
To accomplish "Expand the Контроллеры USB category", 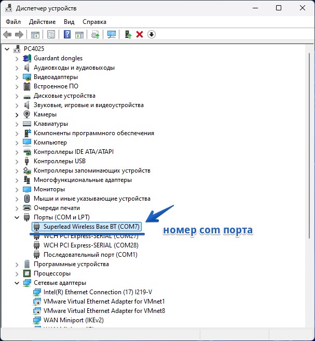I will pyautogui.click(x=17, y=161).
